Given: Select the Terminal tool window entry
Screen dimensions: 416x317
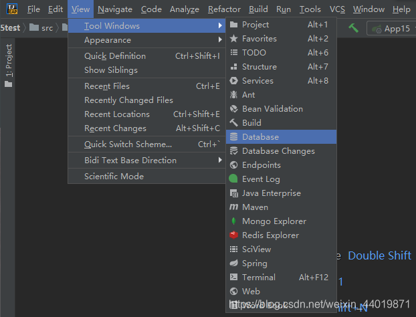Looking at the screenshot, I should tap(281, 278).
